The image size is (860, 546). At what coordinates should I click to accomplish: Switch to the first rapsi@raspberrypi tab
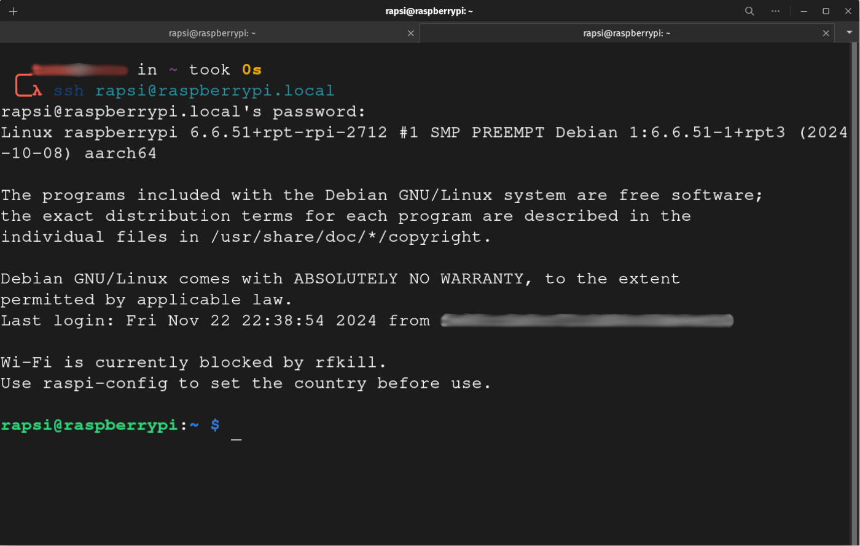[212, 33]
